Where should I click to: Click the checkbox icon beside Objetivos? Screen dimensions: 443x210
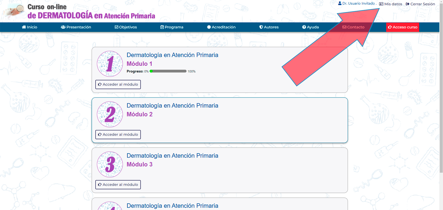pos(116,27)
